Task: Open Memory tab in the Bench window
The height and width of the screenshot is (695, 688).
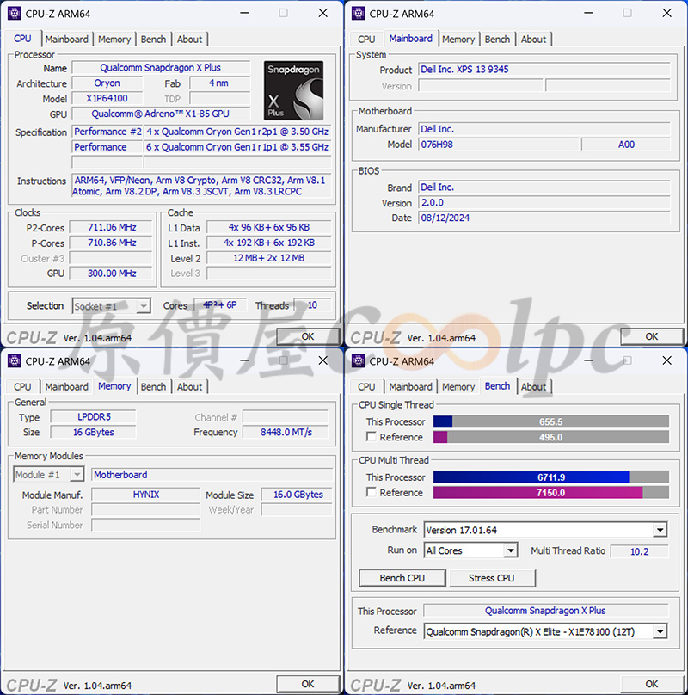Action: (x=458, y=386)
